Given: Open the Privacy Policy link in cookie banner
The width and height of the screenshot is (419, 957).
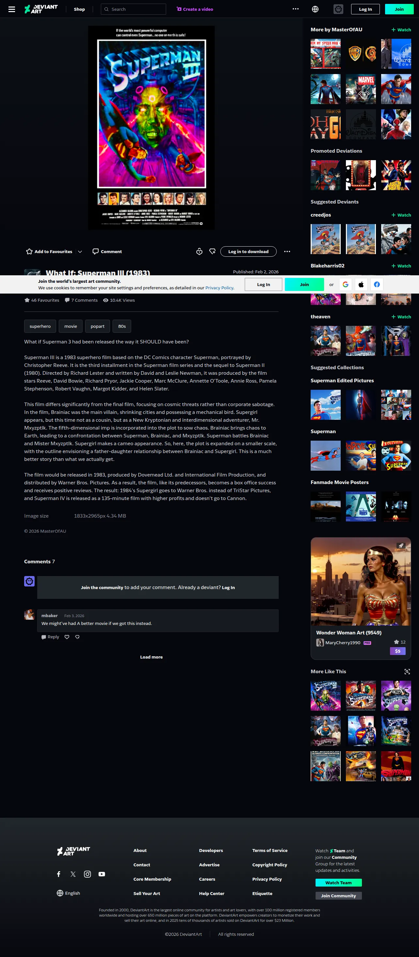Looking at the screenshot, I should pos(219,288).
